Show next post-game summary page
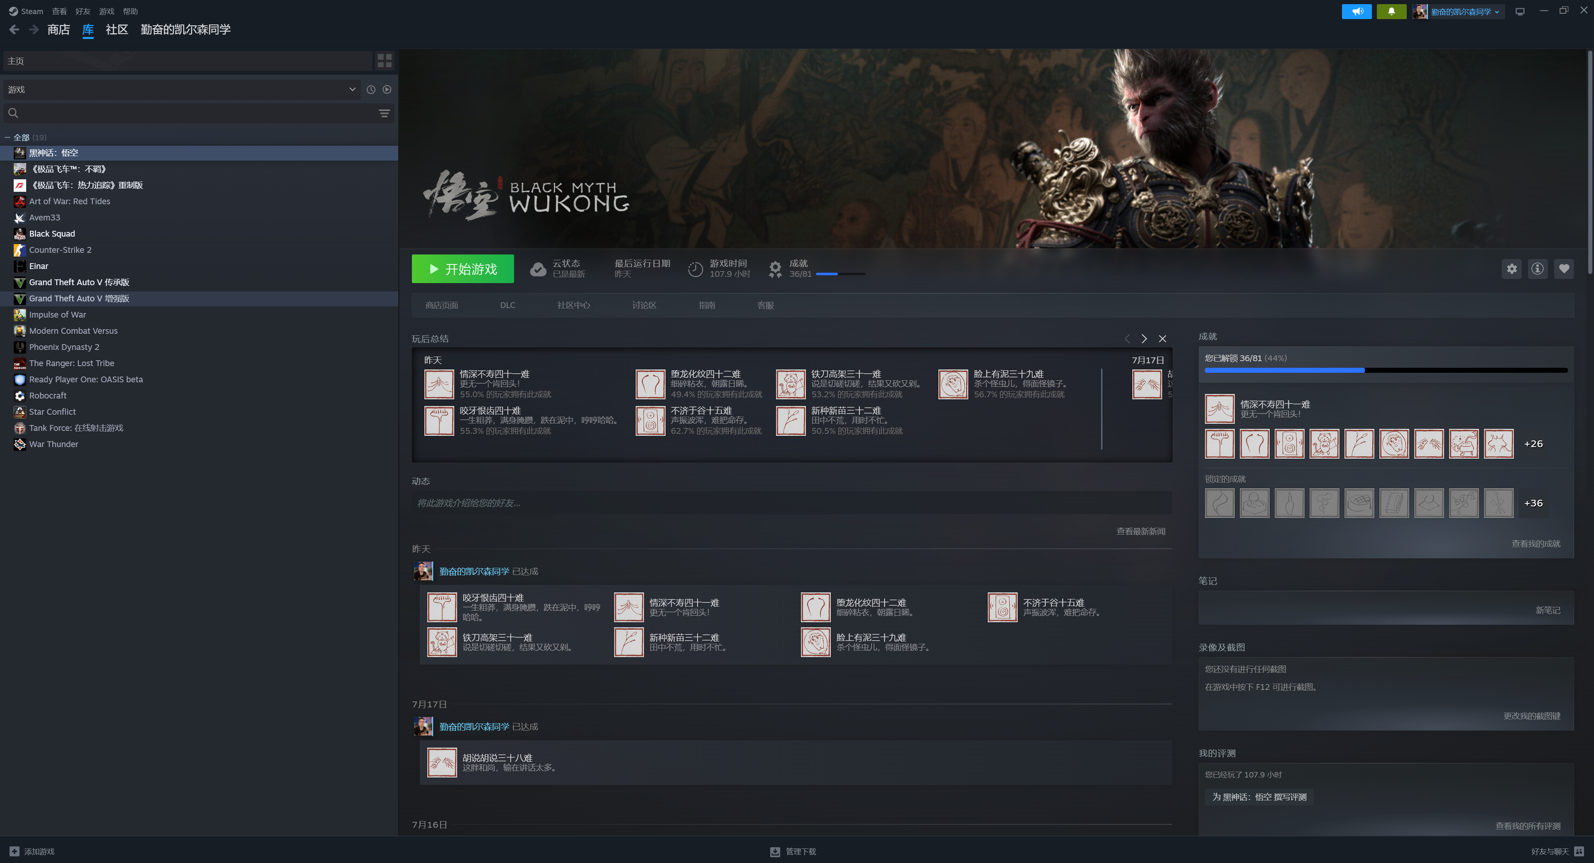 [1143, 338]
